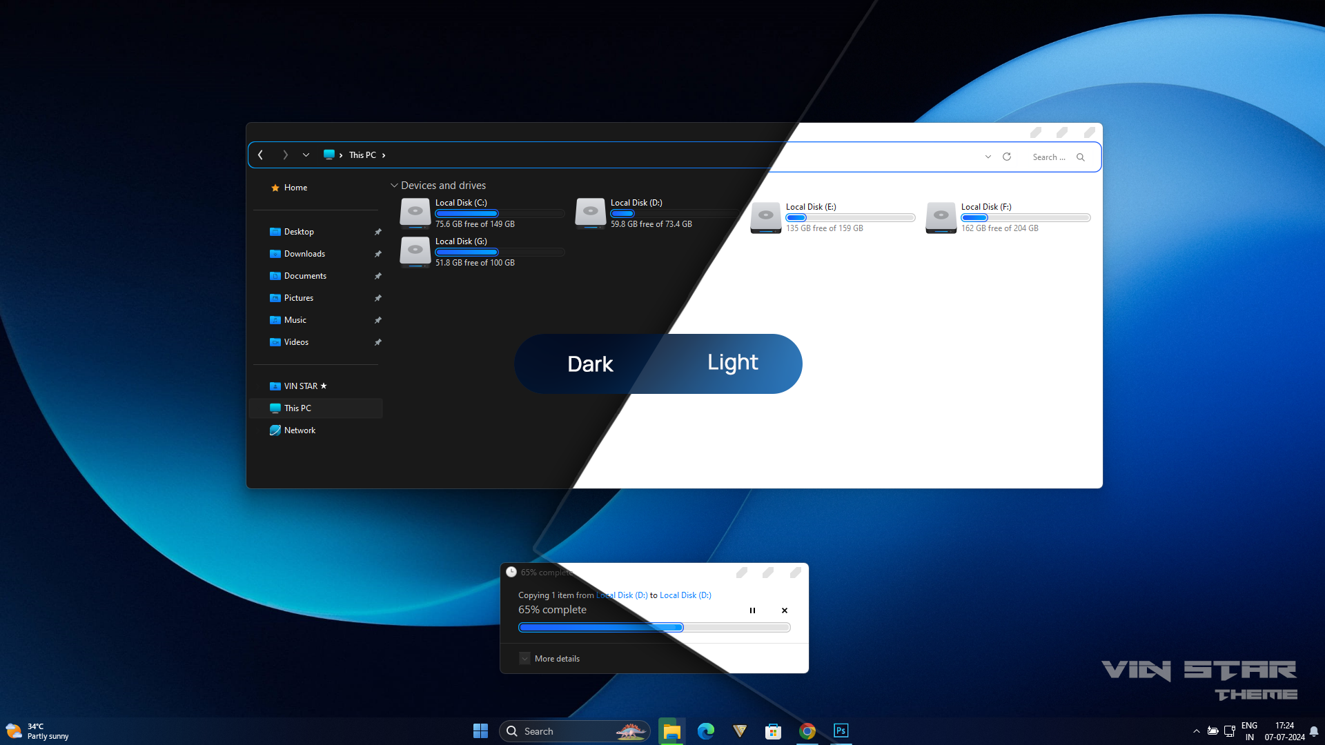This screenshot has width=1325, height=745.
Task: Refresh the This PC view
Action: 1007,157
